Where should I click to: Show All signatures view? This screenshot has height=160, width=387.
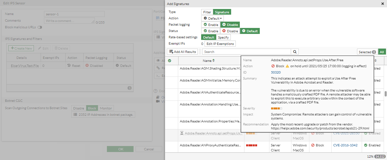point(382,52)
